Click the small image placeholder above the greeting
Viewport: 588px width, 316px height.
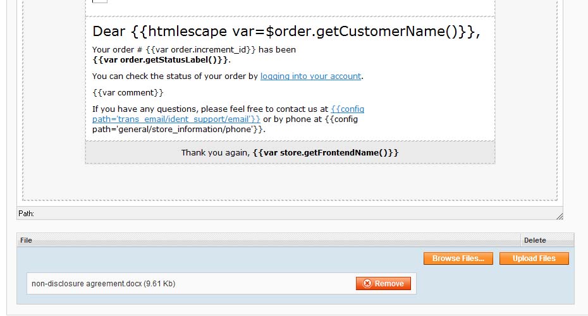100,1
